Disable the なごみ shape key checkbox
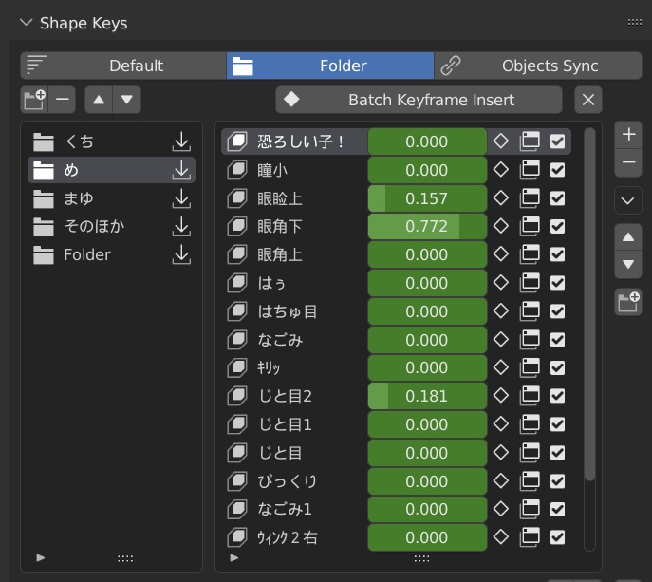The height and width of the screenshot is (582, 652). tap(557, 340)
